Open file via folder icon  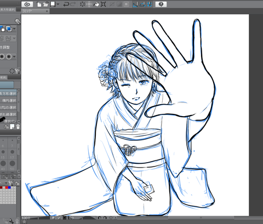click(45, 4)
